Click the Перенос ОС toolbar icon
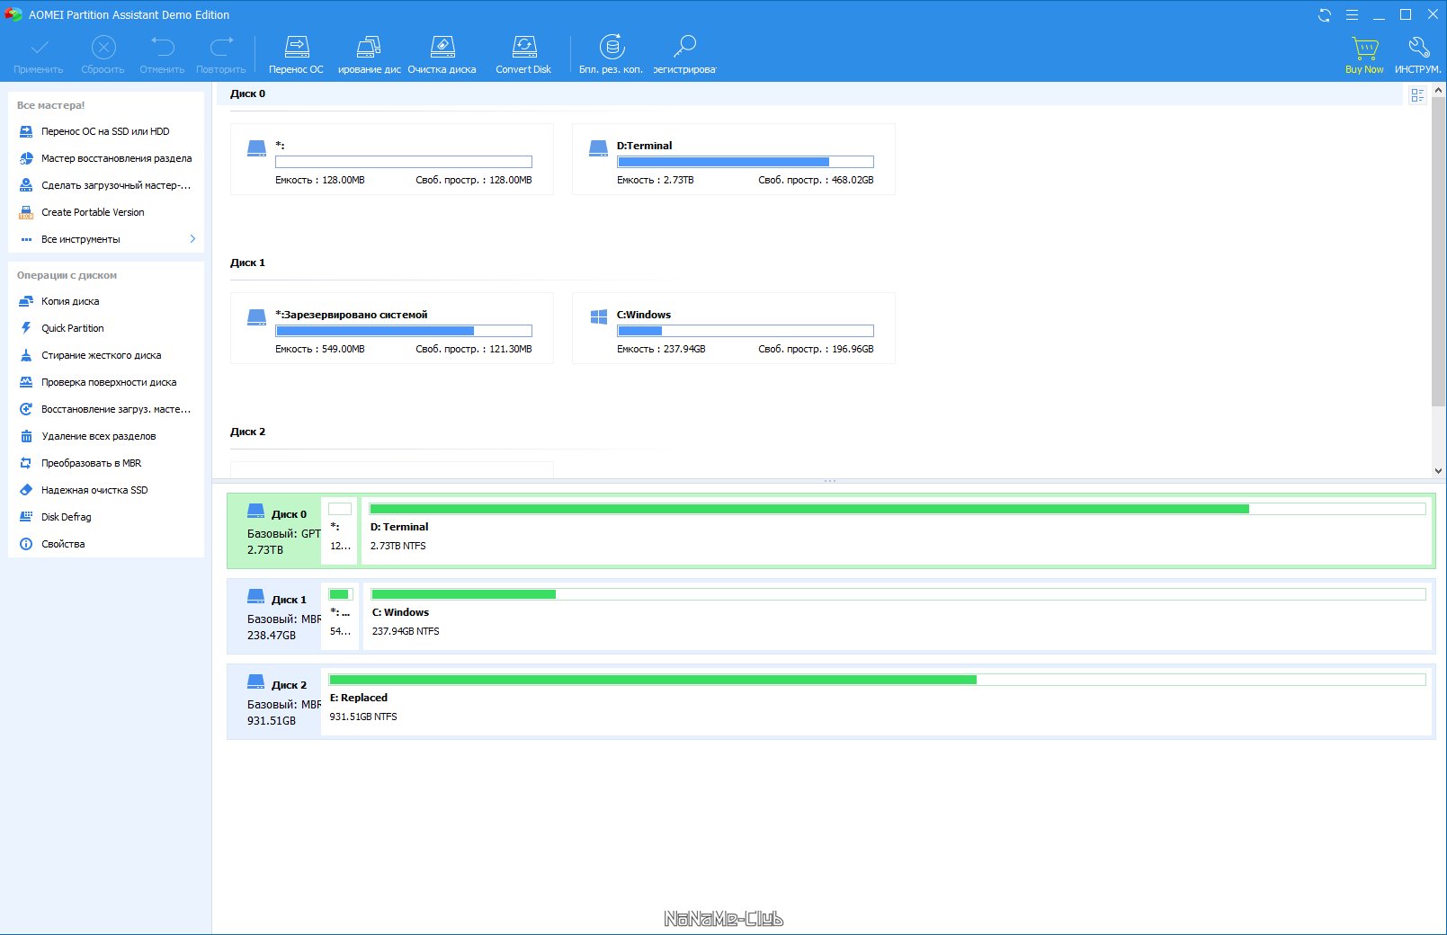This screenshot has width=1447, height=935. [x=296, y=47]
